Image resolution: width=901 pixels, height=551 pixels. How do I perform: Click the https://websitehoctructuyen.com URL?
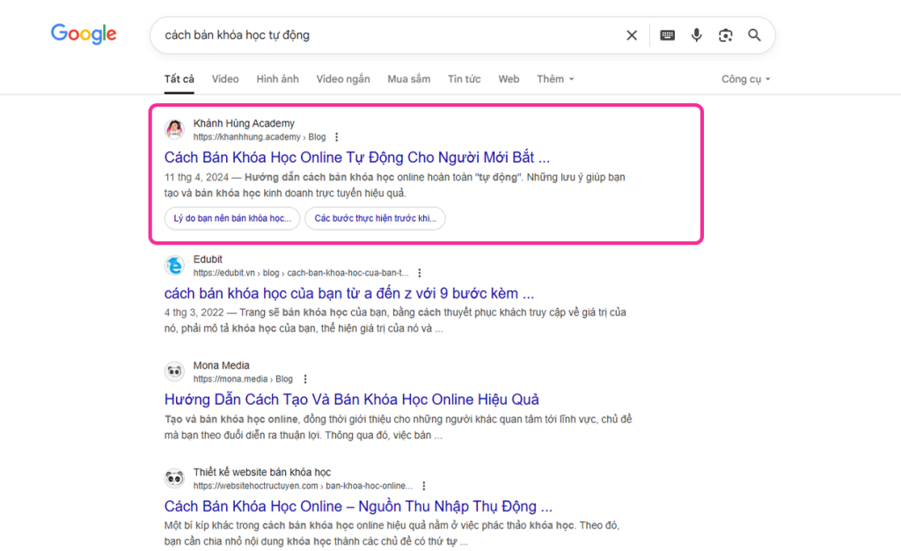coord(303,486)
